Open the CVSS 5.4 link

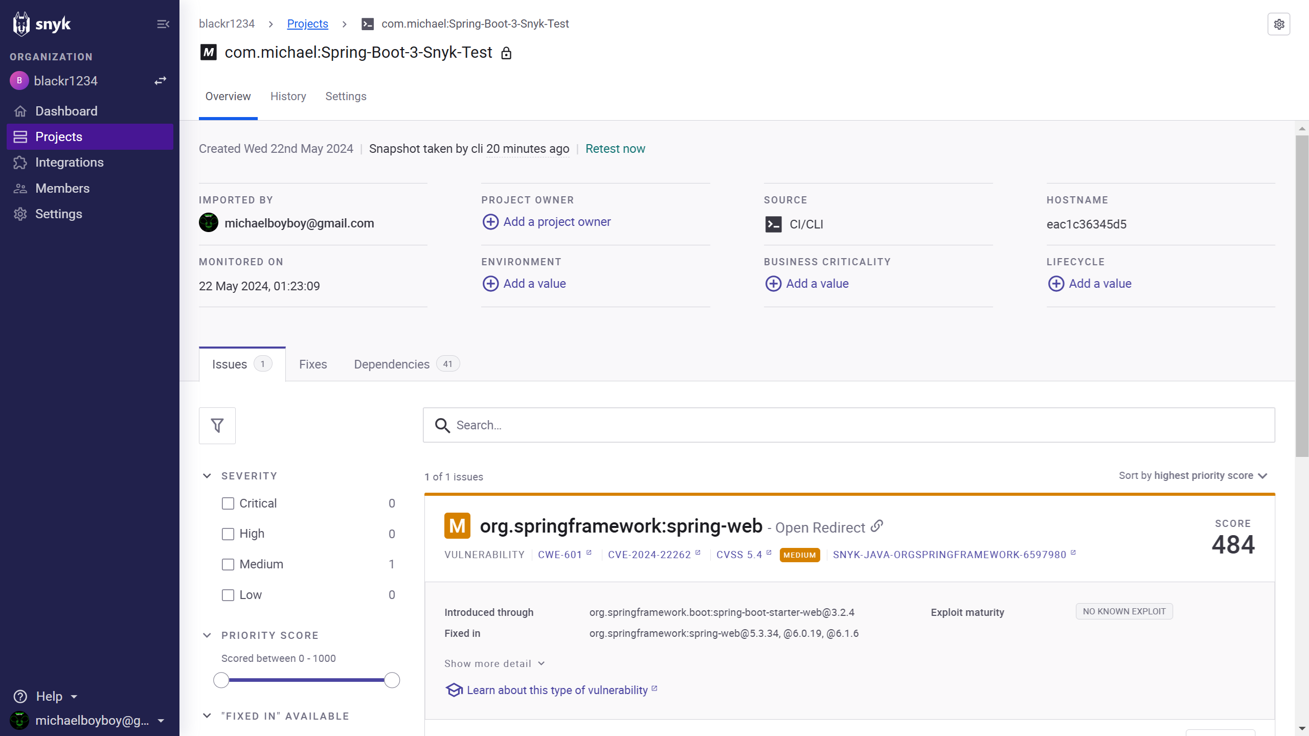coord(743,555)
